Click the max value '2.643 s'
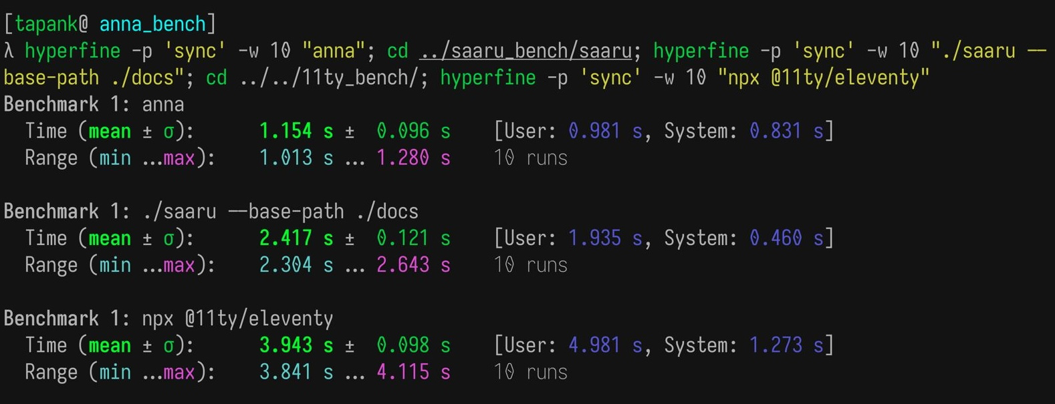The height and width of the screenshot is (404, 1055). tap(413, 265)
